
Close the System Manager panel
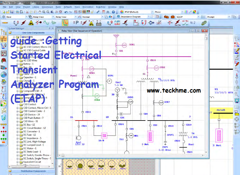point(53,28)
